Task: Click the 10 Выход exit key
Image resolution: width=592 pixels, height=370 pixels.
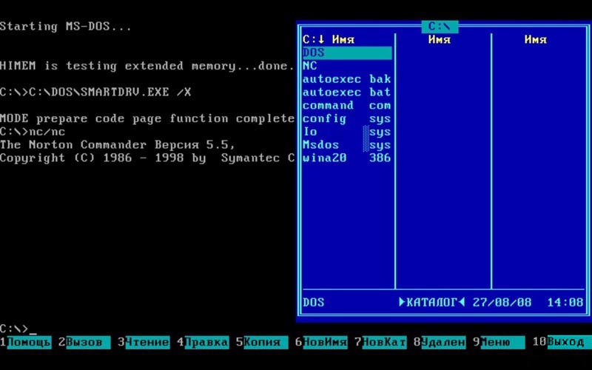Action: 562,342
